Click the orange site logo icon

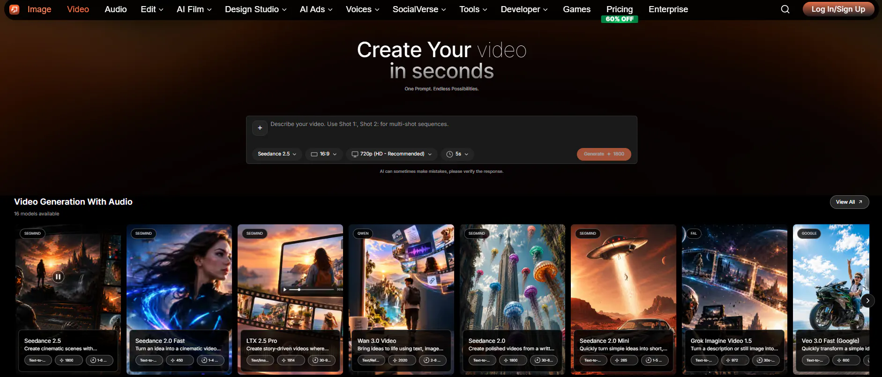15,9
